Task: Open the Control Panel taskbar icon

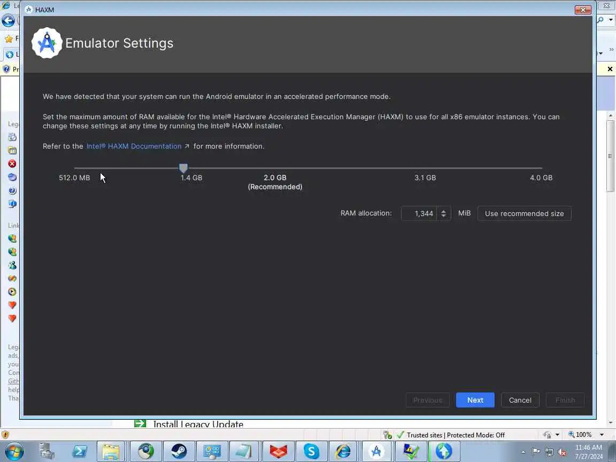Action: click(212, 451)
